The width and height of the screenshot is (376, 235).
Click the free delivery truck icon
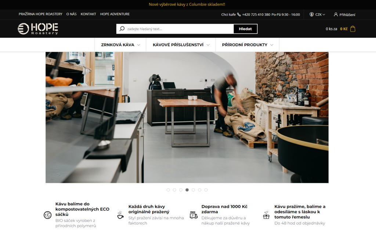[194, 215]
